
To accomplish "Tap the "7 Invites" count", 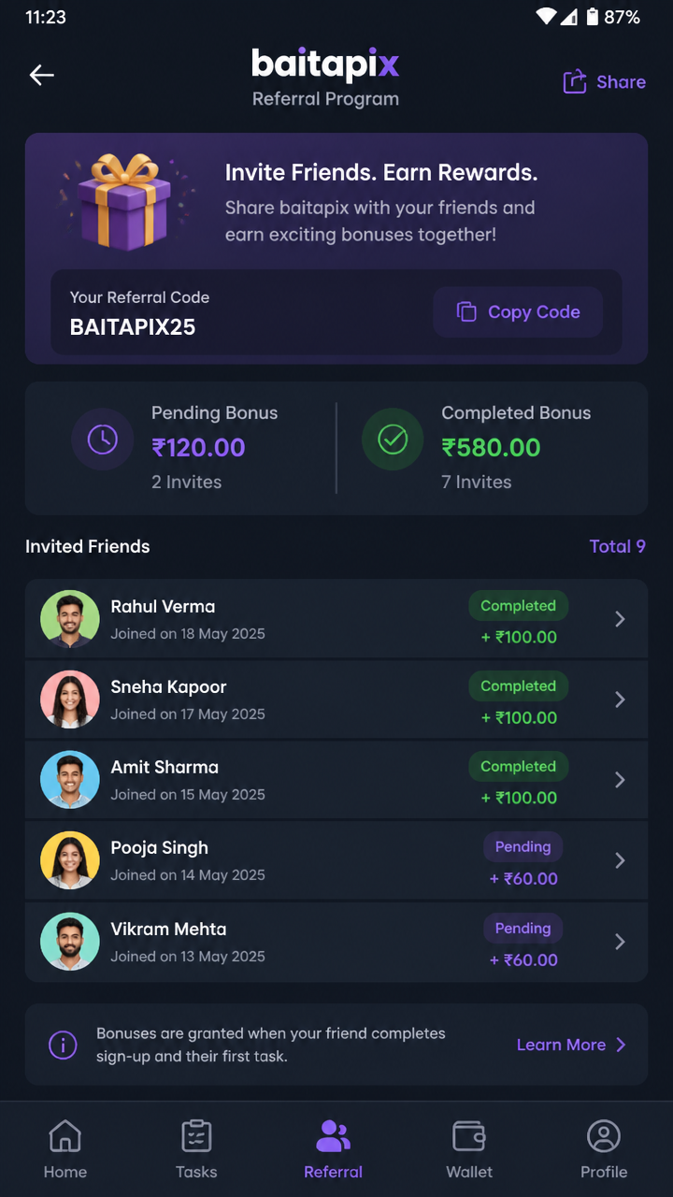I will pyautogui.click(x=477, y=482).
